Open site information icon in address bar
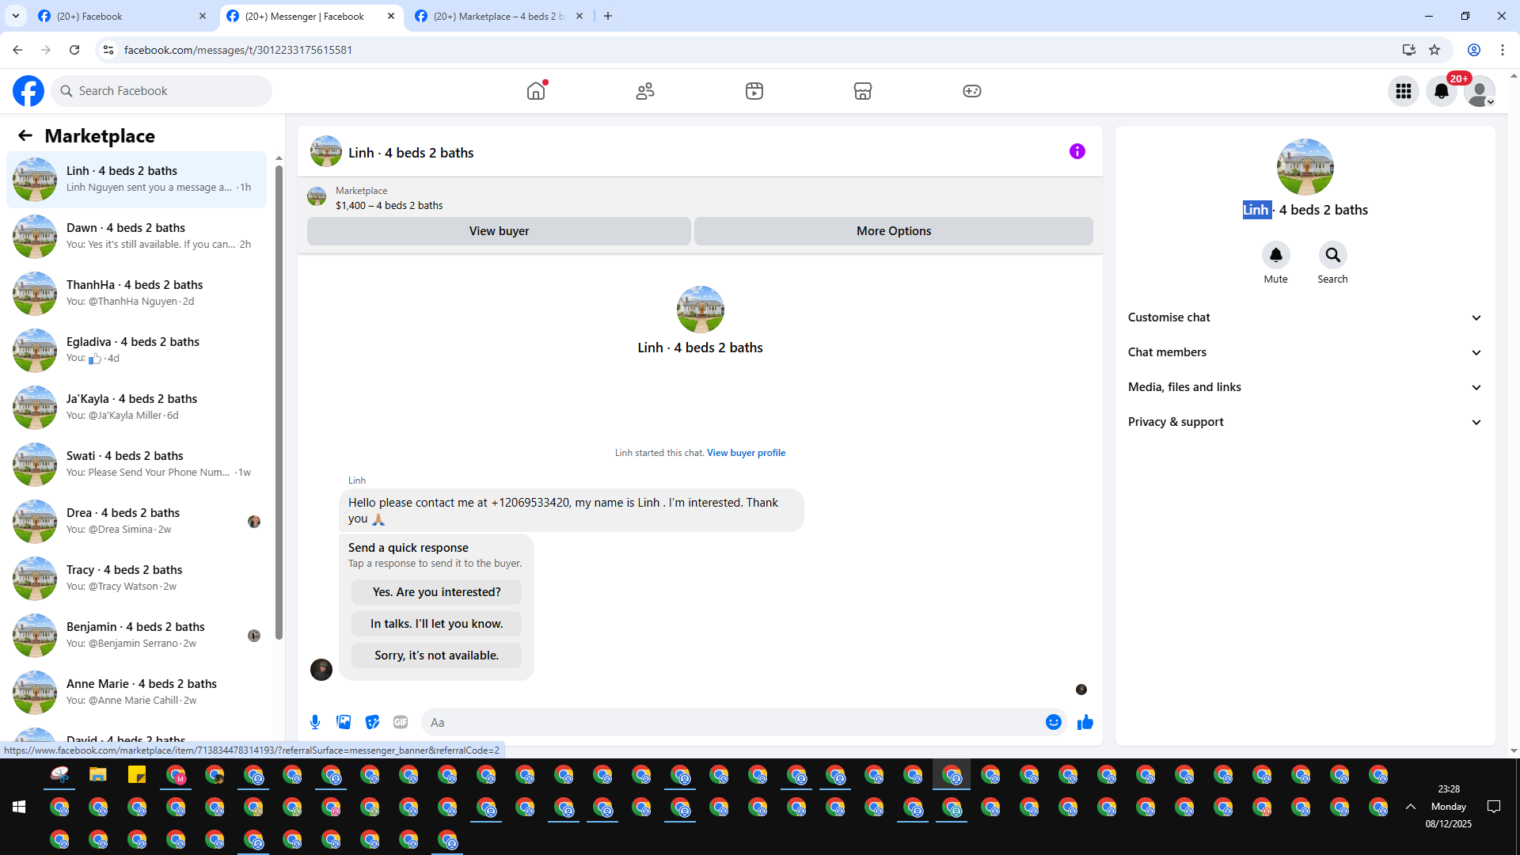The image size is (1520, 855). coord(108,50)
